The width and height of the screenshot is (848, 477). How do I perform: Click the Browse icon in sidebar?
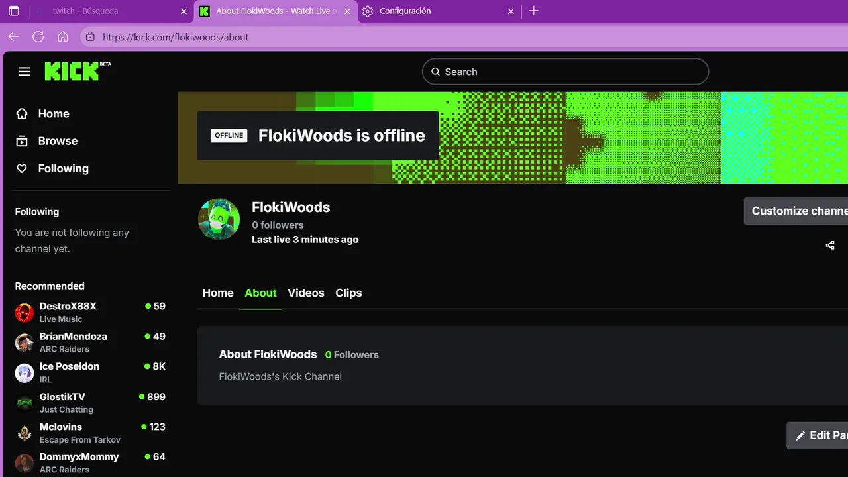22,141
